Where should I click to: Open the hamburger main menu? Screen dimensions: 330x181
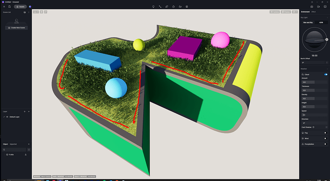[x=4, y=7]
